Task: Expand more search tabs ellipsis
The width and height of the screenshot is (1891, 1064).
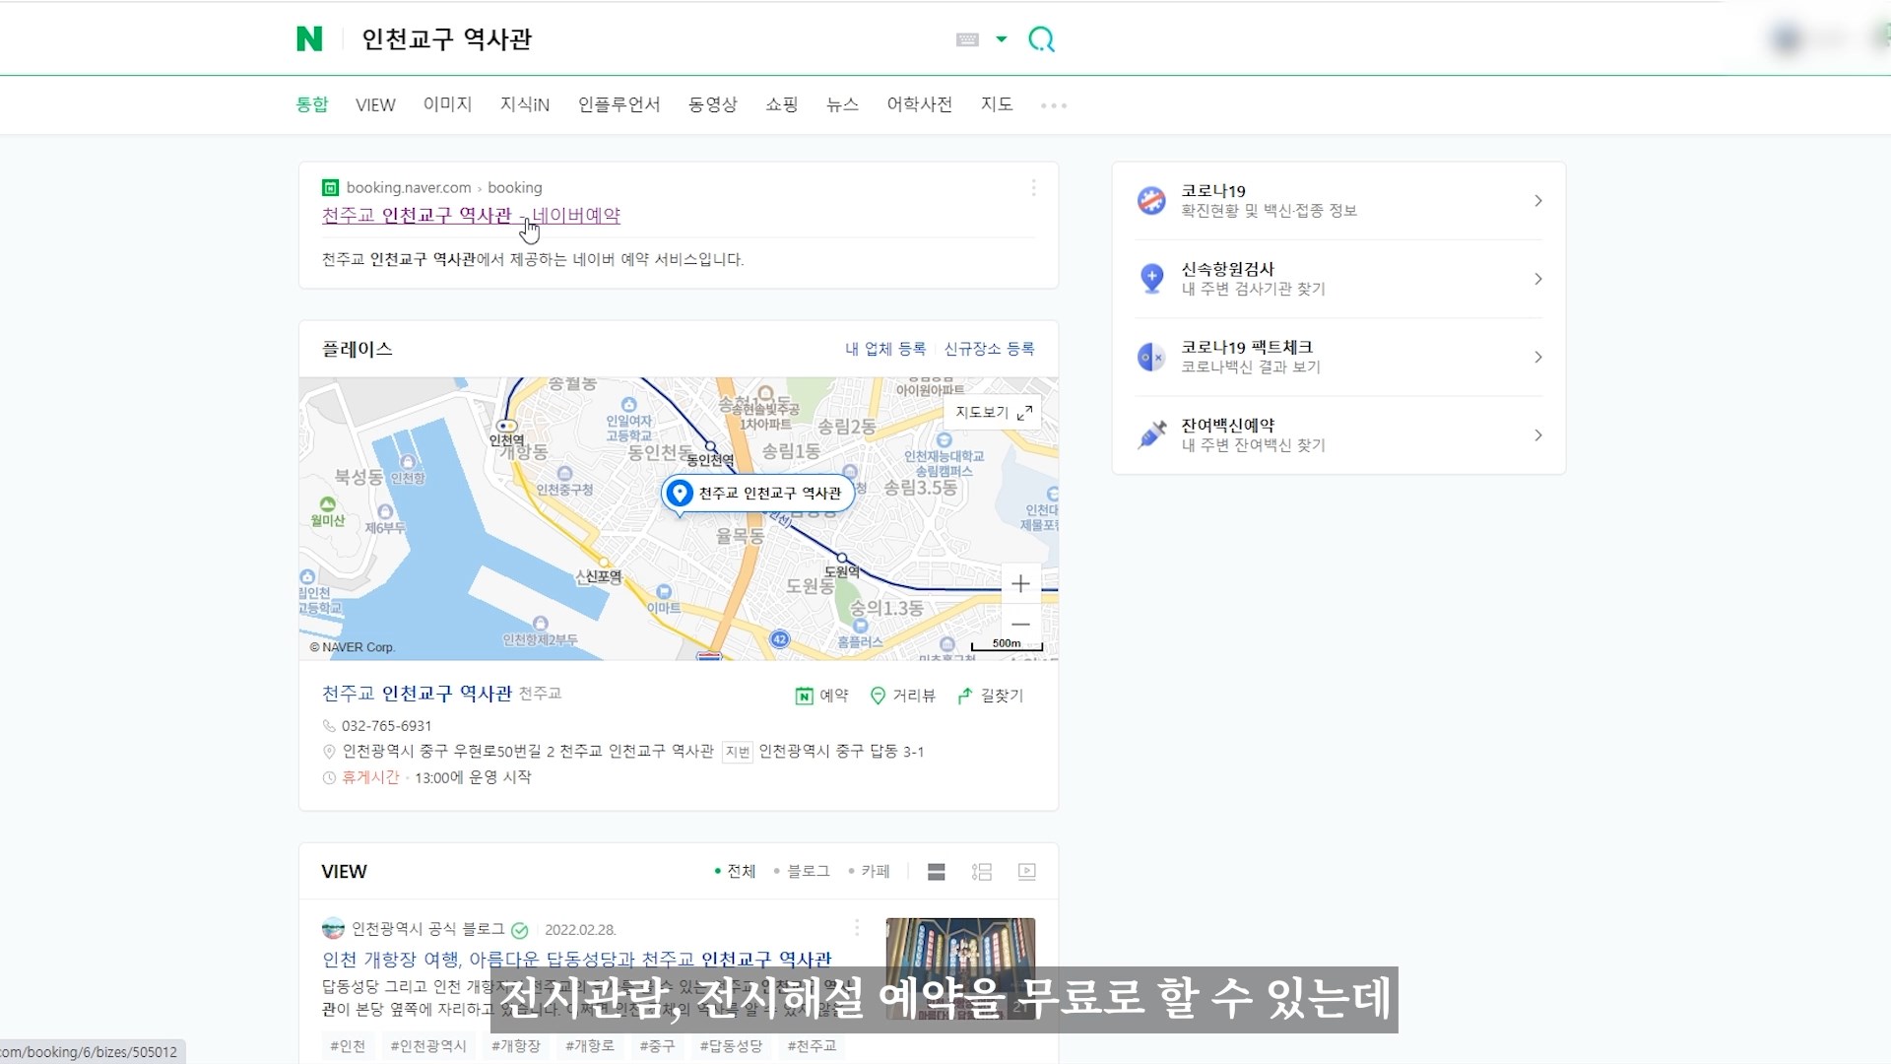Action: 1053,105
